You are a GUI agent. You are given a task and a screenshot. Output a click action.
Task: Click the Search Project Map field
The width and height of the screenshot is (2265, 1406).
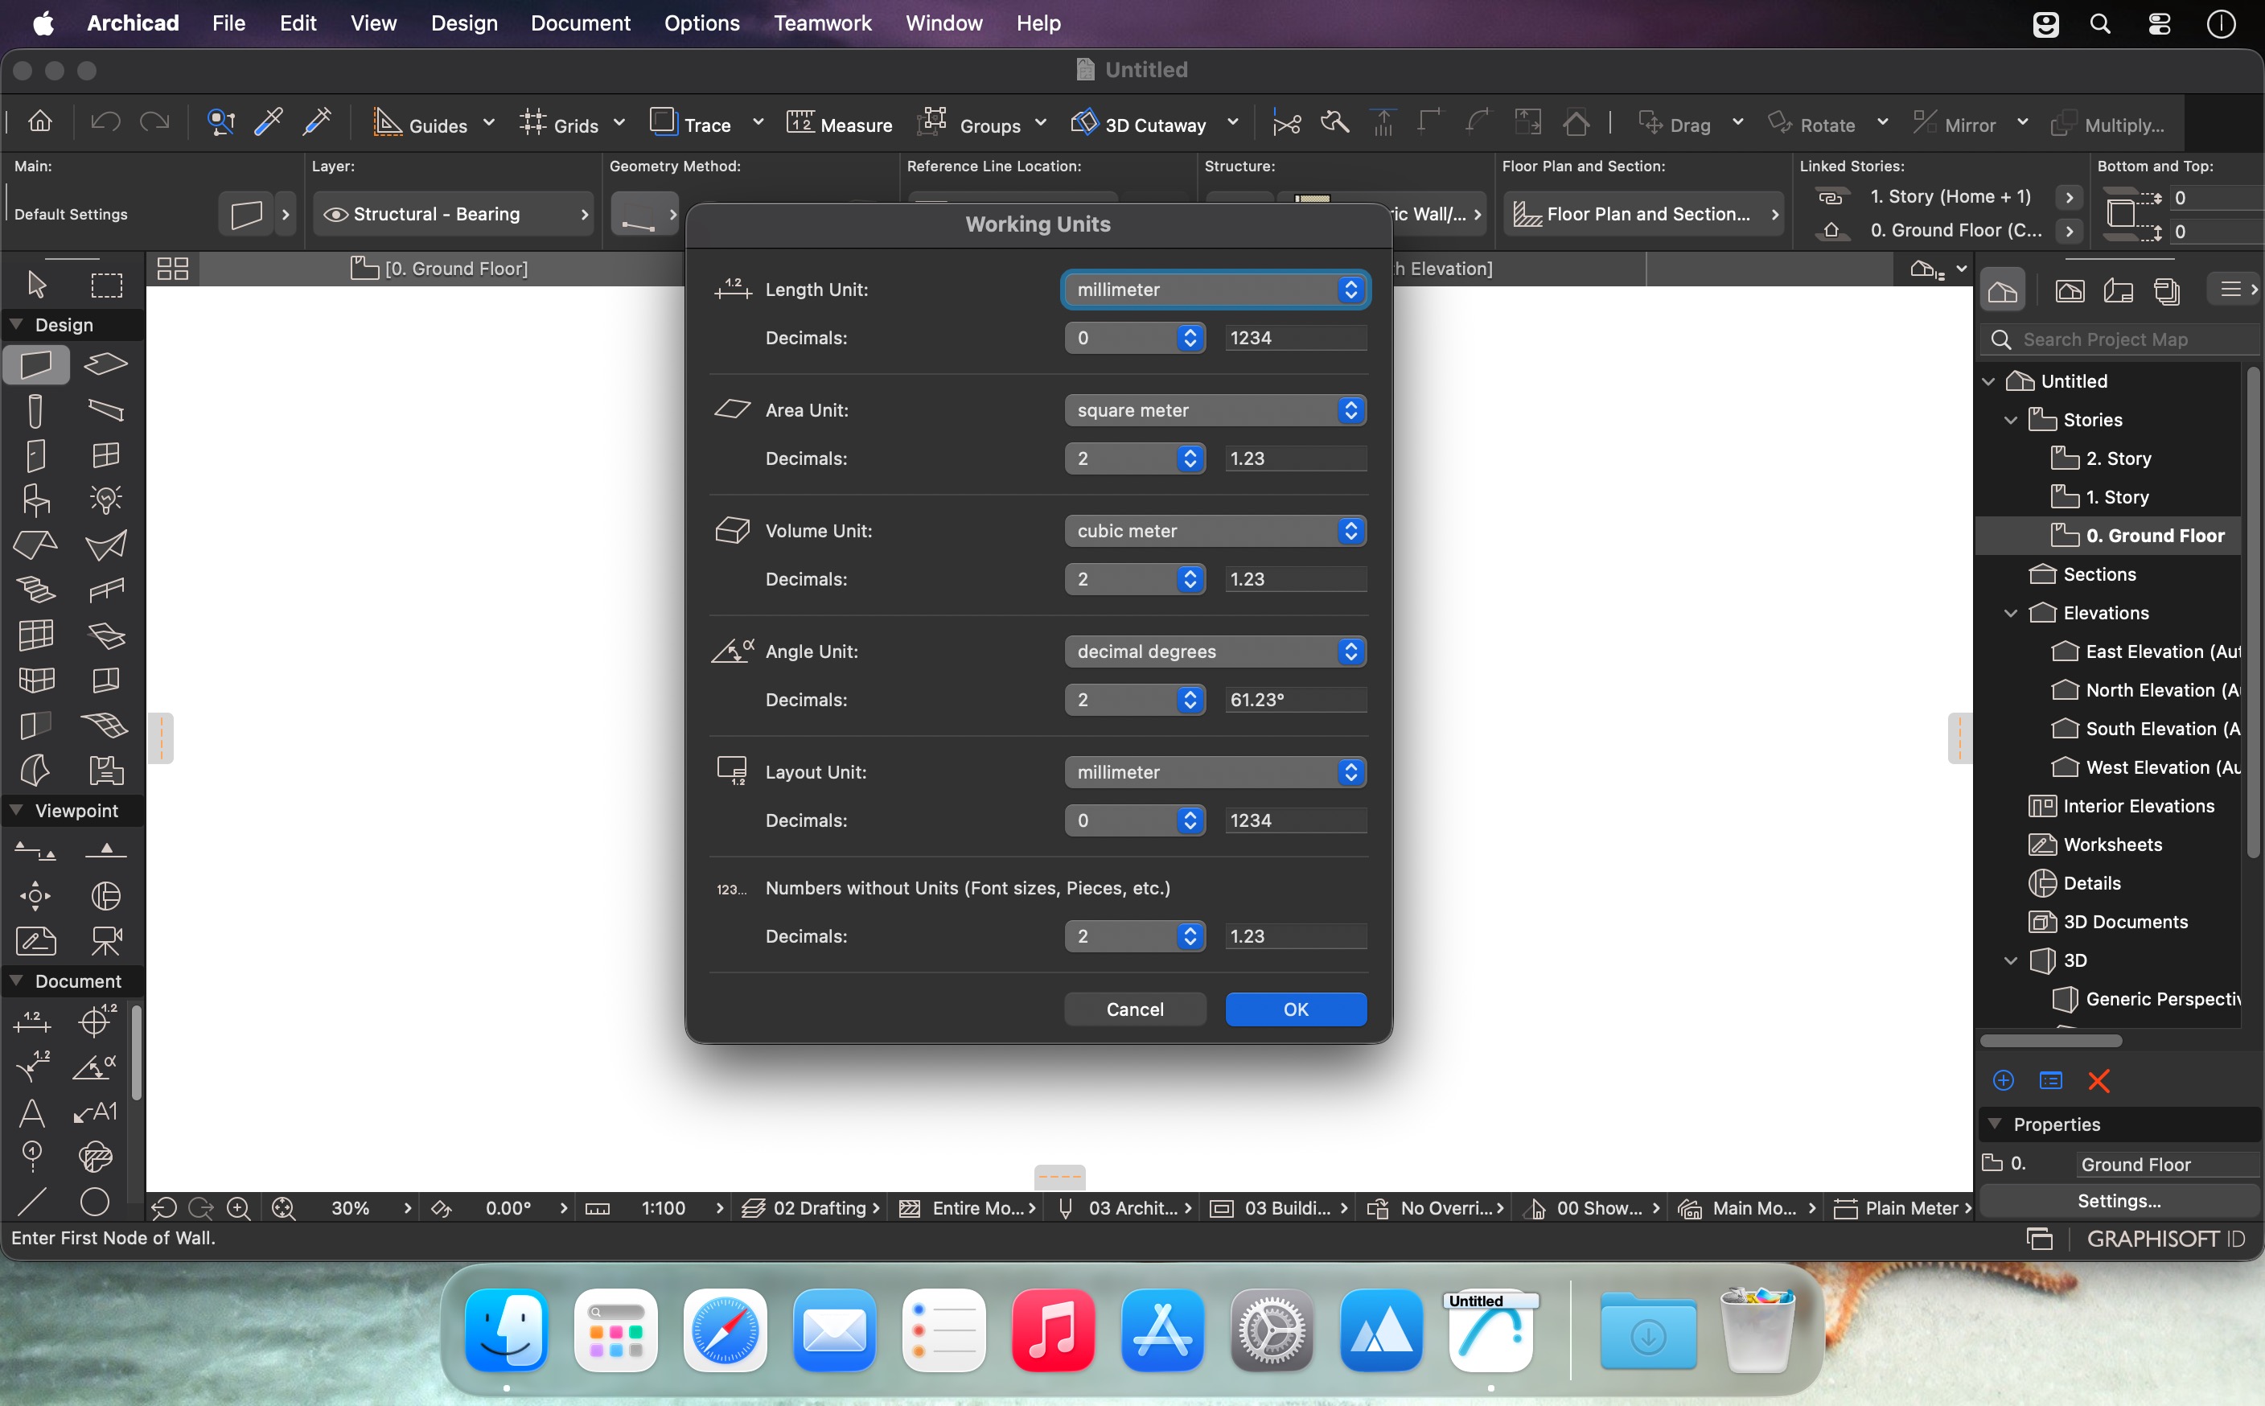[2120, 339]
